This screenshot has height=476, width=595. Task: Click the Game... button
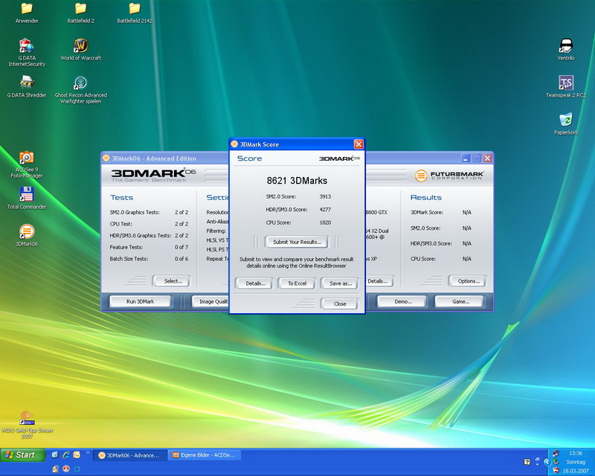coord(460,301)
